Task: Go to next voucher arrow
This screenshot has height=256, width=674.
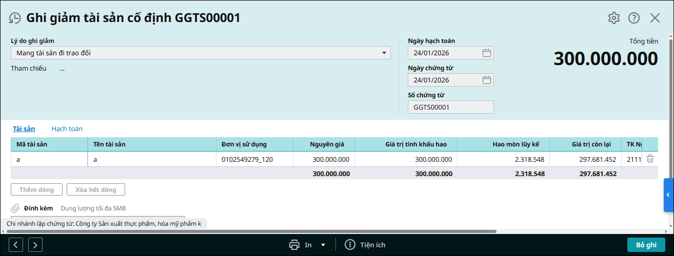Action: (35, 245)
